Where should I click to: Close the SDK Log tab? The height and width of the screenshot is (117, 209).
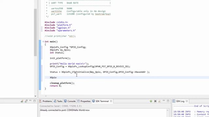pos(187,101)
